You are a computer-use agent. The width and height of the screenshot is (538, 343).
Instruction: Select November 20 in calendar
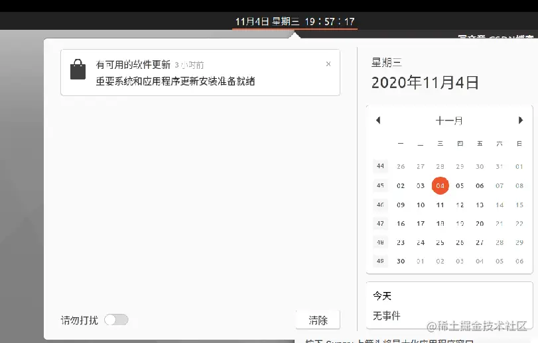click(x=480, y=224)
